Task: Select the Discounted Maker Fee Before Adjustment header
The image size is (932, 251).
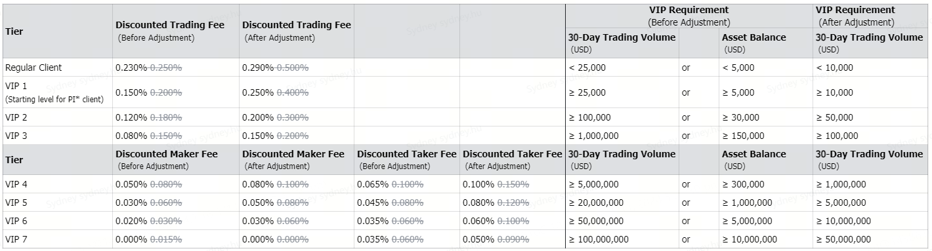Action: click(x=176, y=160)
